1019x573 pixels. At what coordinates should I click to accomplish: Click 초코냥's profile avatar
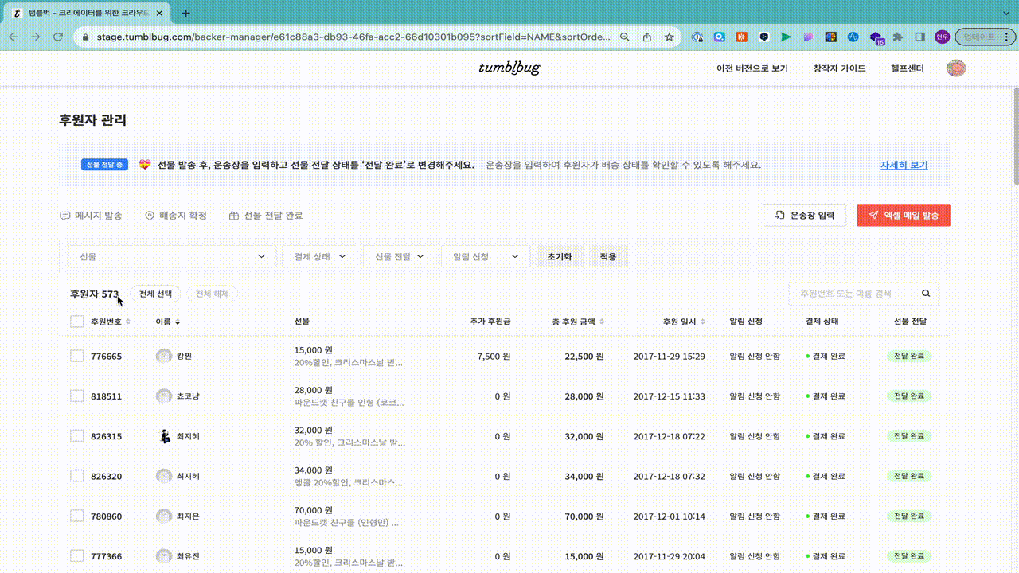164,396
